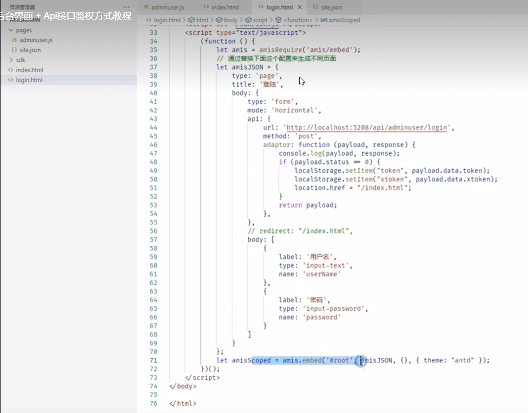Click return payload statement on line 53

click(307, 205)
